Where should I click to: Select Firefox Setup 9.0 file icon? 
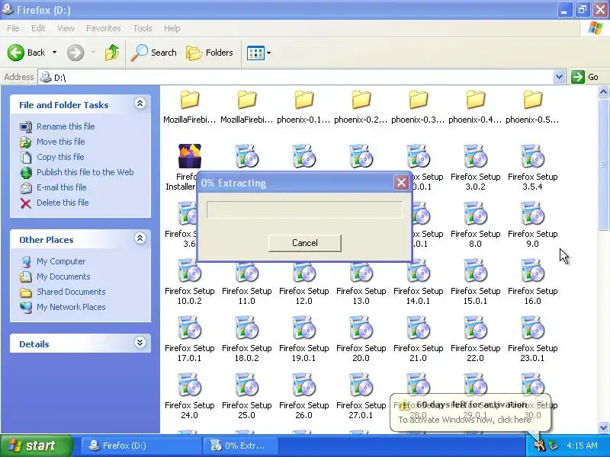coord(532,213)
